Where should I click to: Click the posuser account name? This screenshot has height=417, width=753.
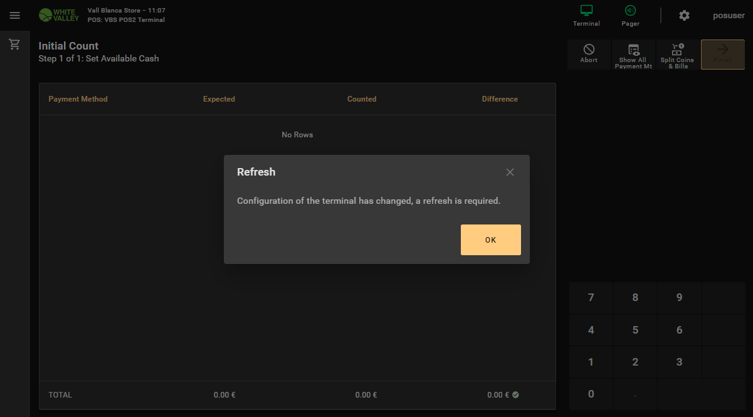pos(729,16)
